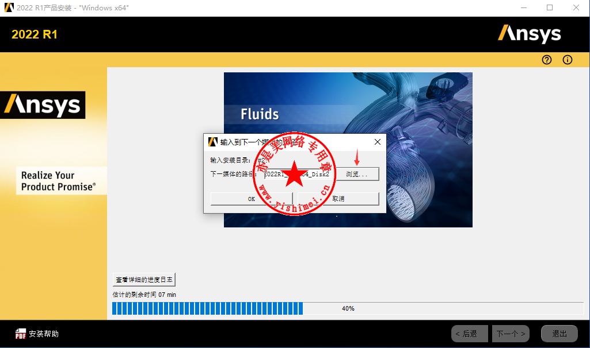Viewport: 590px width, 348px height.
Task: Click the 下一媒体的路径 label
Action: [233, 174]
